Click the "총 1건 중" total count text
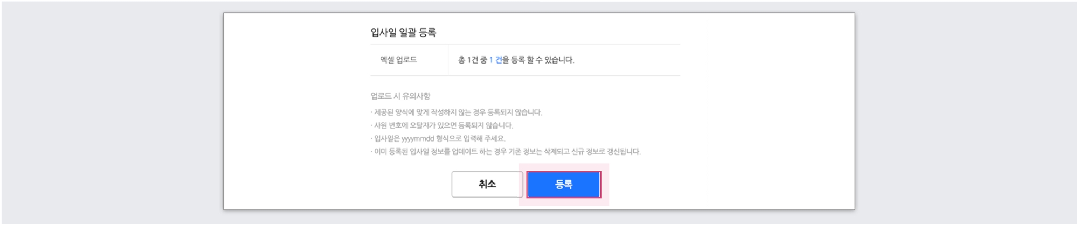Screen dimensions: 1078x225 472,60
